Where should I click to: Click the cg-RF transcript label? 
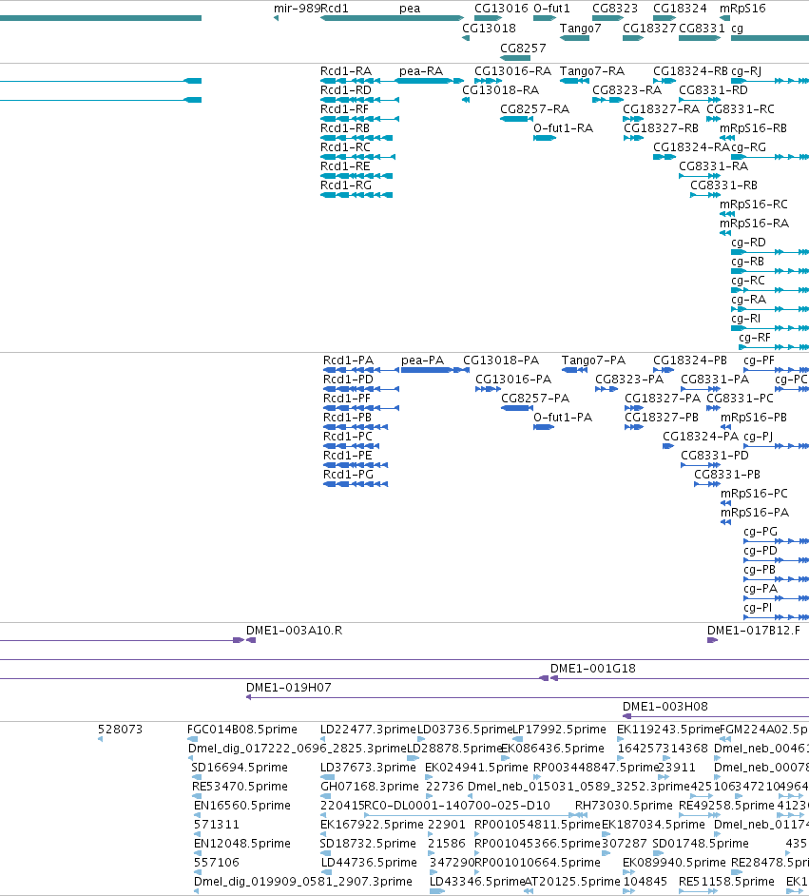tap(755, 338)
